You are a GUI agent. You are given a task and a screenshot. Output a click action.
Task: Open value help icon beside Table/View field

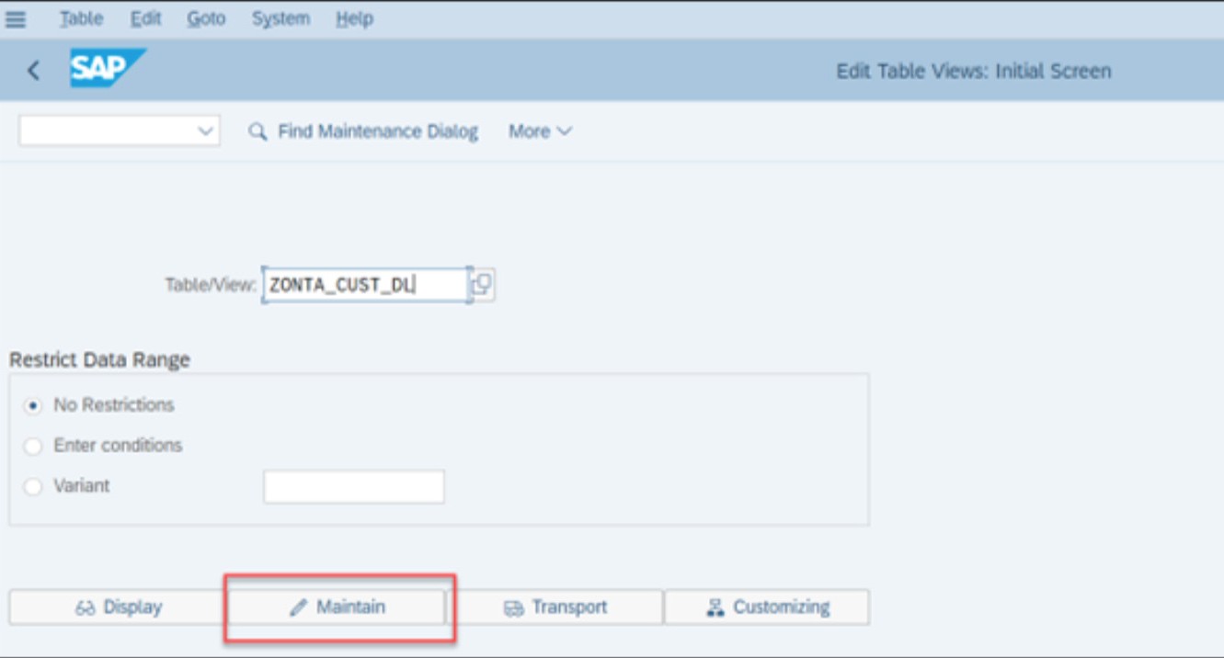(482, 285)
